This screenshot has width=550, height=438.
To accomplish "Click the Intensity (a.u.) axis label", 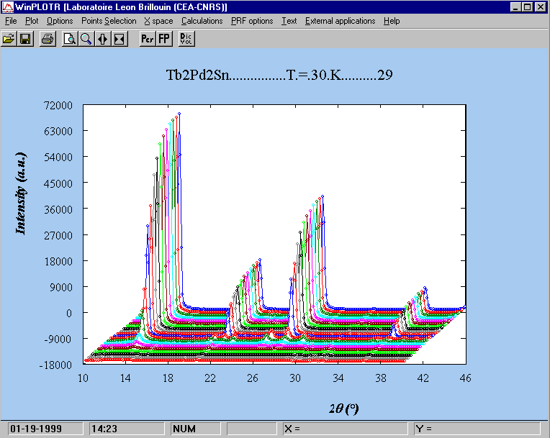I will pyautogui.click(x=21, y=193).
